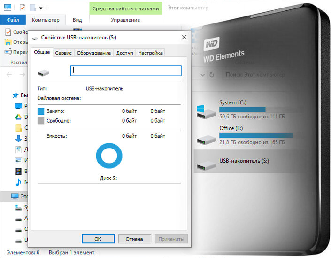Click the drive label input field
The image size is (331, 258).
(126, 70)
